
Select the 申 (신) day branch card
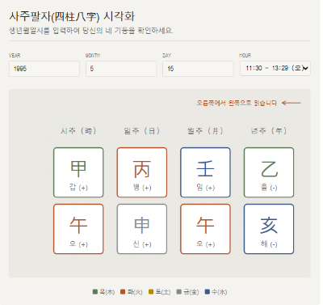tap(142, 229)
